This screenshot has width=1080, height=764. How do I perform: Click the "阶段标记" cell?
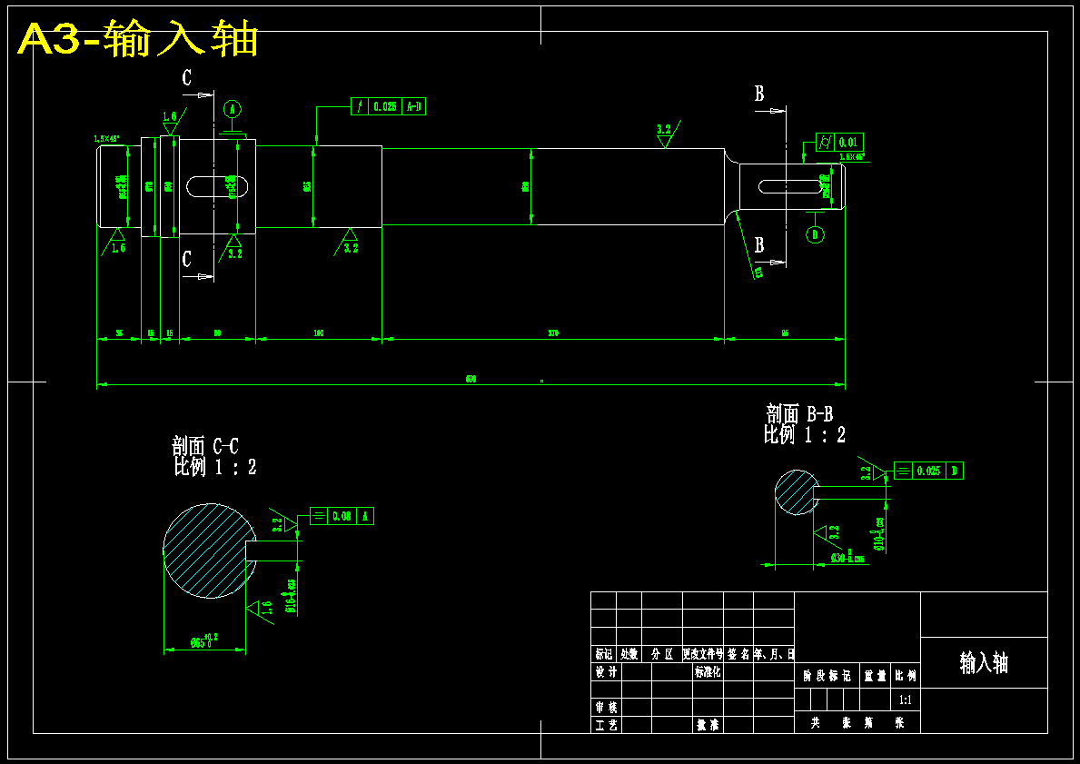827,676
